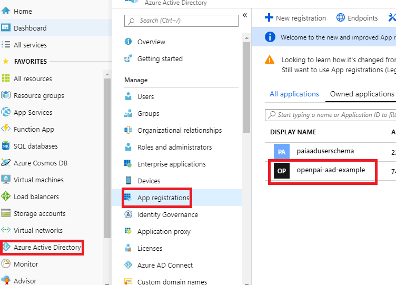Viewport: 396px width, 285px height.
Task: Click the Resource groups cube icon
Action: [6, 95]
